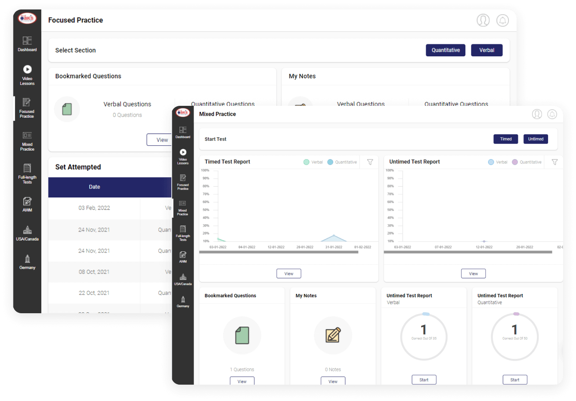Click the Date column header
Screen dimensions: 576x401
(94, 187)
